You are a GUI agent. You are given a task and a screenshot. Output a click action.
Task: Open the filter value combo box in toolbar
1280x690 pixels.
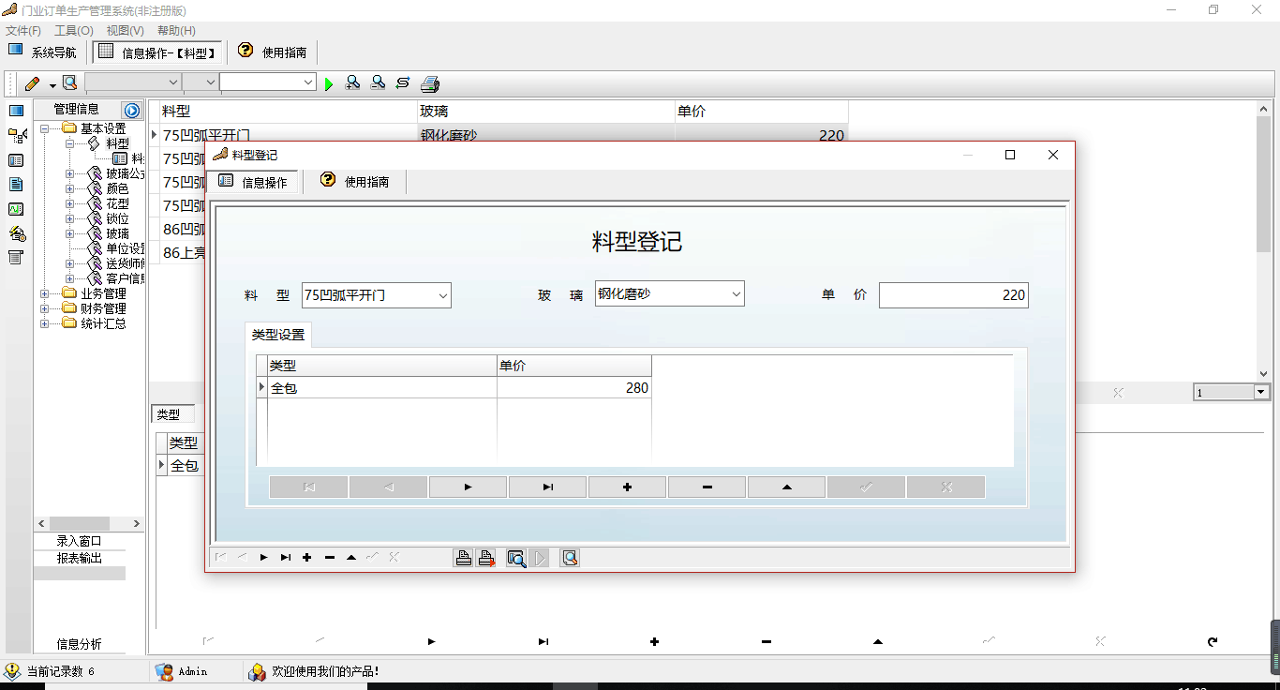268,82
